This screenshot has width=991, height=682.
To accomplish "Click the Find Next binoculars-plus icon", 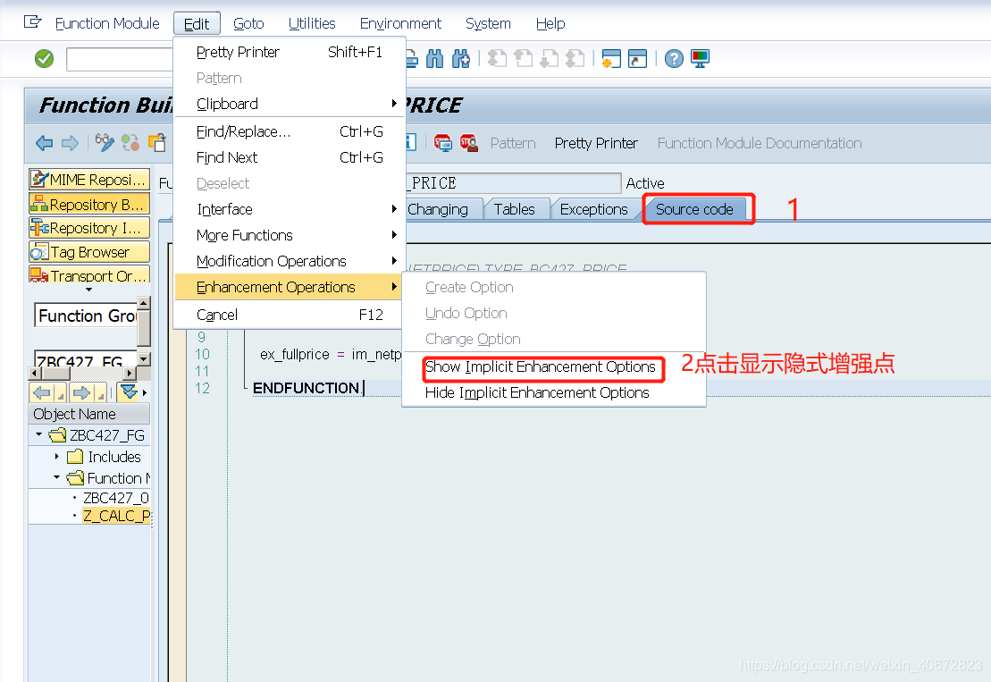I will [x=461, y=59].
